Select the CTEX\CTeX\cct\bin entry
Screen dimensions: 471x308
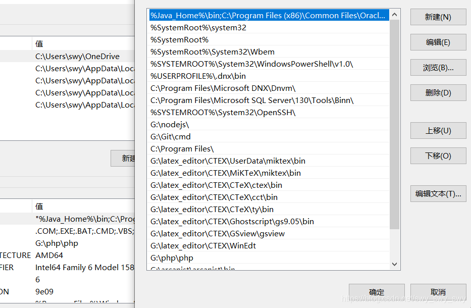tap(269, 197)
